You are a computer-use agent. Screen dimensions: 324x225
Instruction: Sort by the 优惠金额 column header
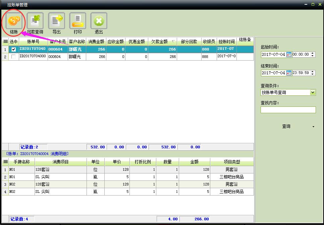point(137,42)
